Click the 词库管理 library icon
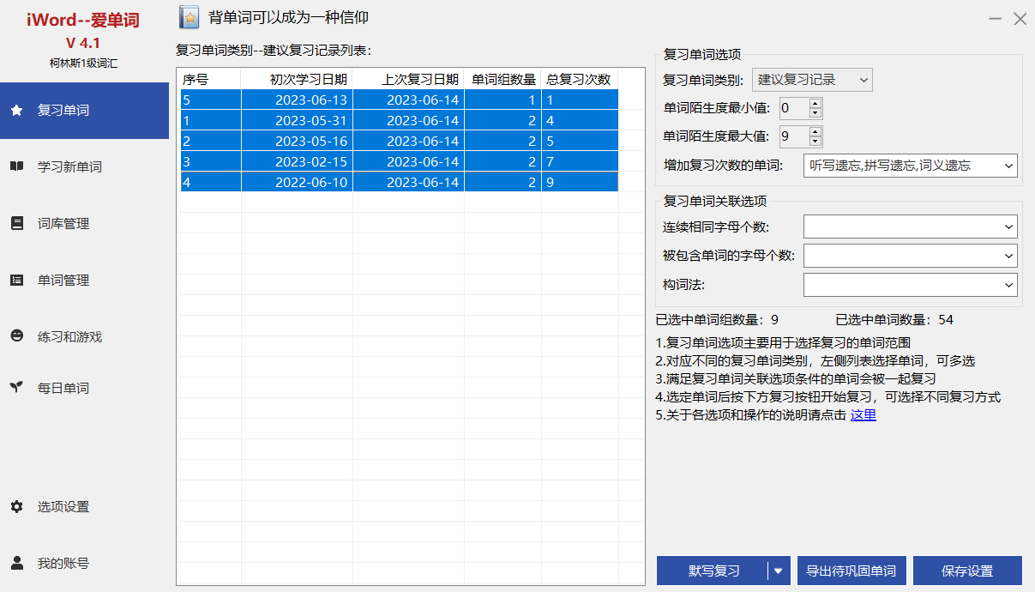 pyautogui.click(x=16, y=224)
